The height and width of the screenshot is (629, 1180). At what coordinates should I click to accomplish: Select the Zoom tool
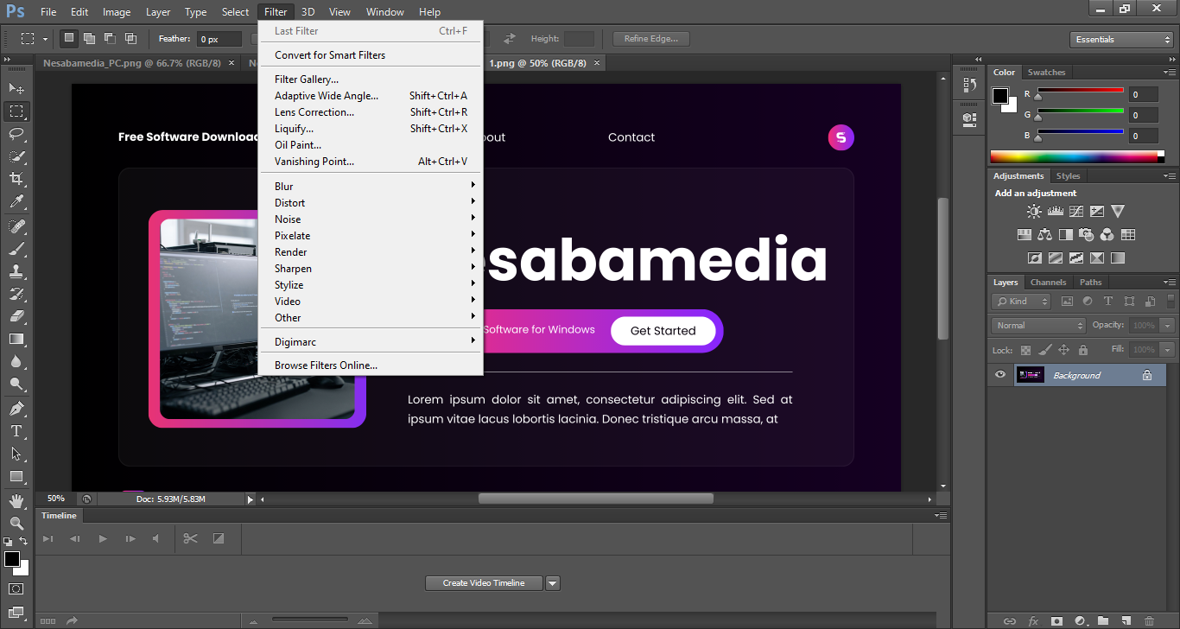pos(16,523)
